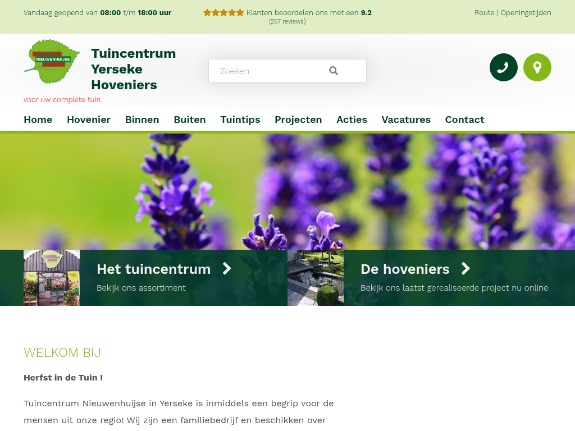The height and width of the screenshot is (431, 575).
Task: Click the WELKOM BIJ heading
Action: [62, 352]
